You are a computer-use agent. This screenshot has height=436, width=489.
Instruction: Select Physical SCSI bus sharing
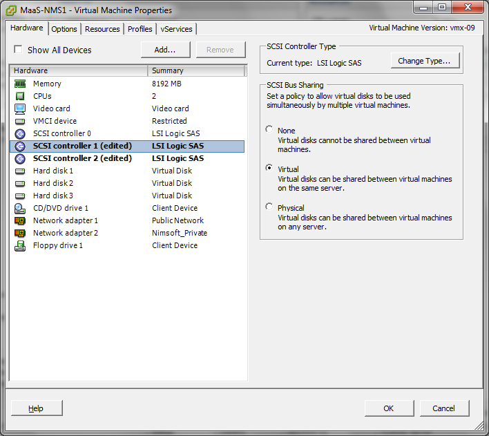(x=269, y=207)
